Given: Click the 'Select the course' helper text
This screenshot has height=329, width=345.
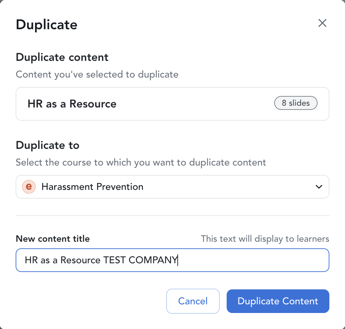Looking at the screenshot, I should 141,162.
